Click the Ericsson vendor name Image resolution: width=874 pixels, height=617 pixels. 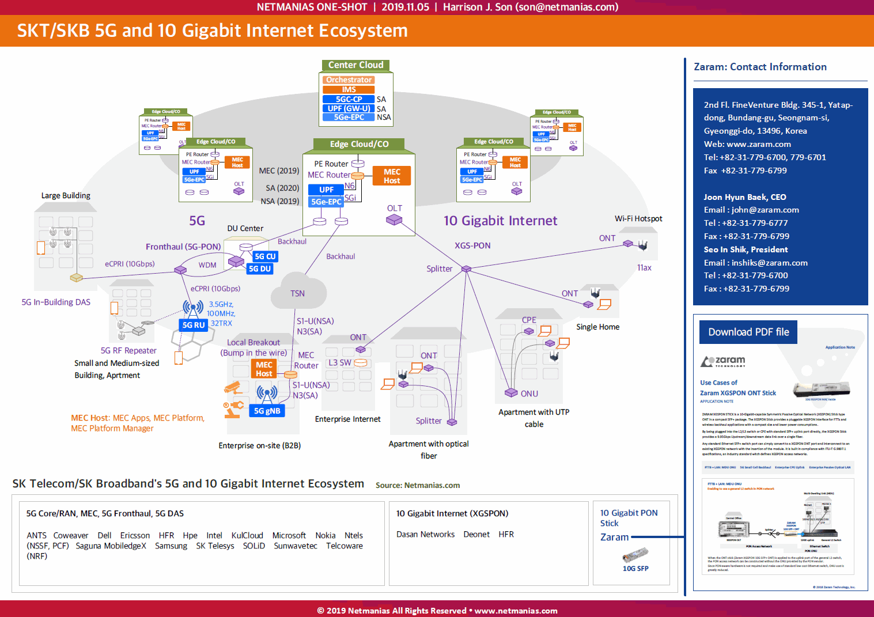(135, 535)
